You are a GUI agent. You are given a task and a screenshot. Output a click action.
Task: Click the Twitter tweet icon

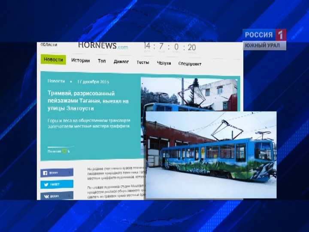pos(45,184)
